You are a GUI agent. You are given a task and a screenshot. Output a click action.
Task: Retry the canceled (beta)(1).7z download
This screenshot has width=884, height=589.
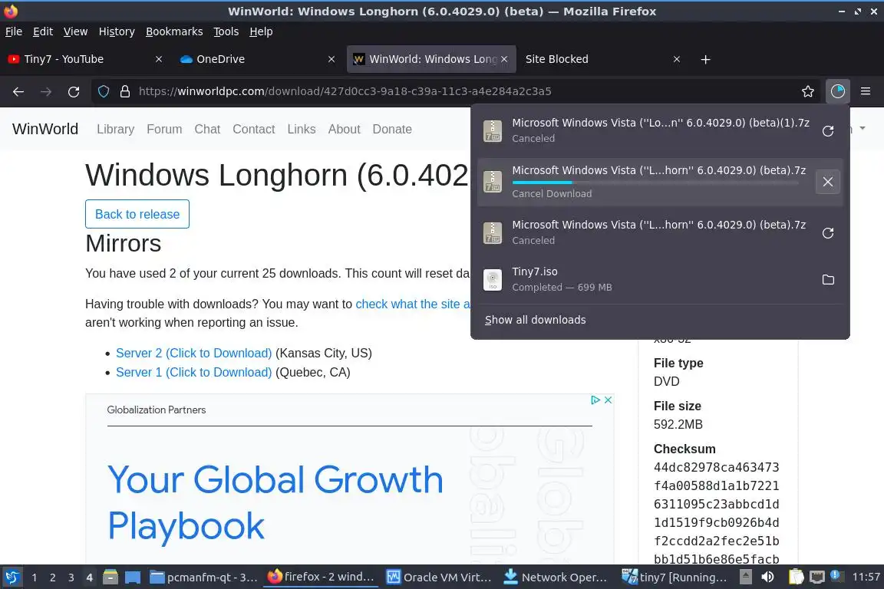coord(828,131)
